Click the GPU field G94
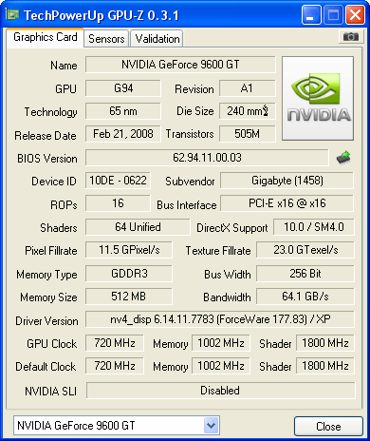The width and height of the screenshot is (370, 441). pyautogui.click(x=123, y=88)
